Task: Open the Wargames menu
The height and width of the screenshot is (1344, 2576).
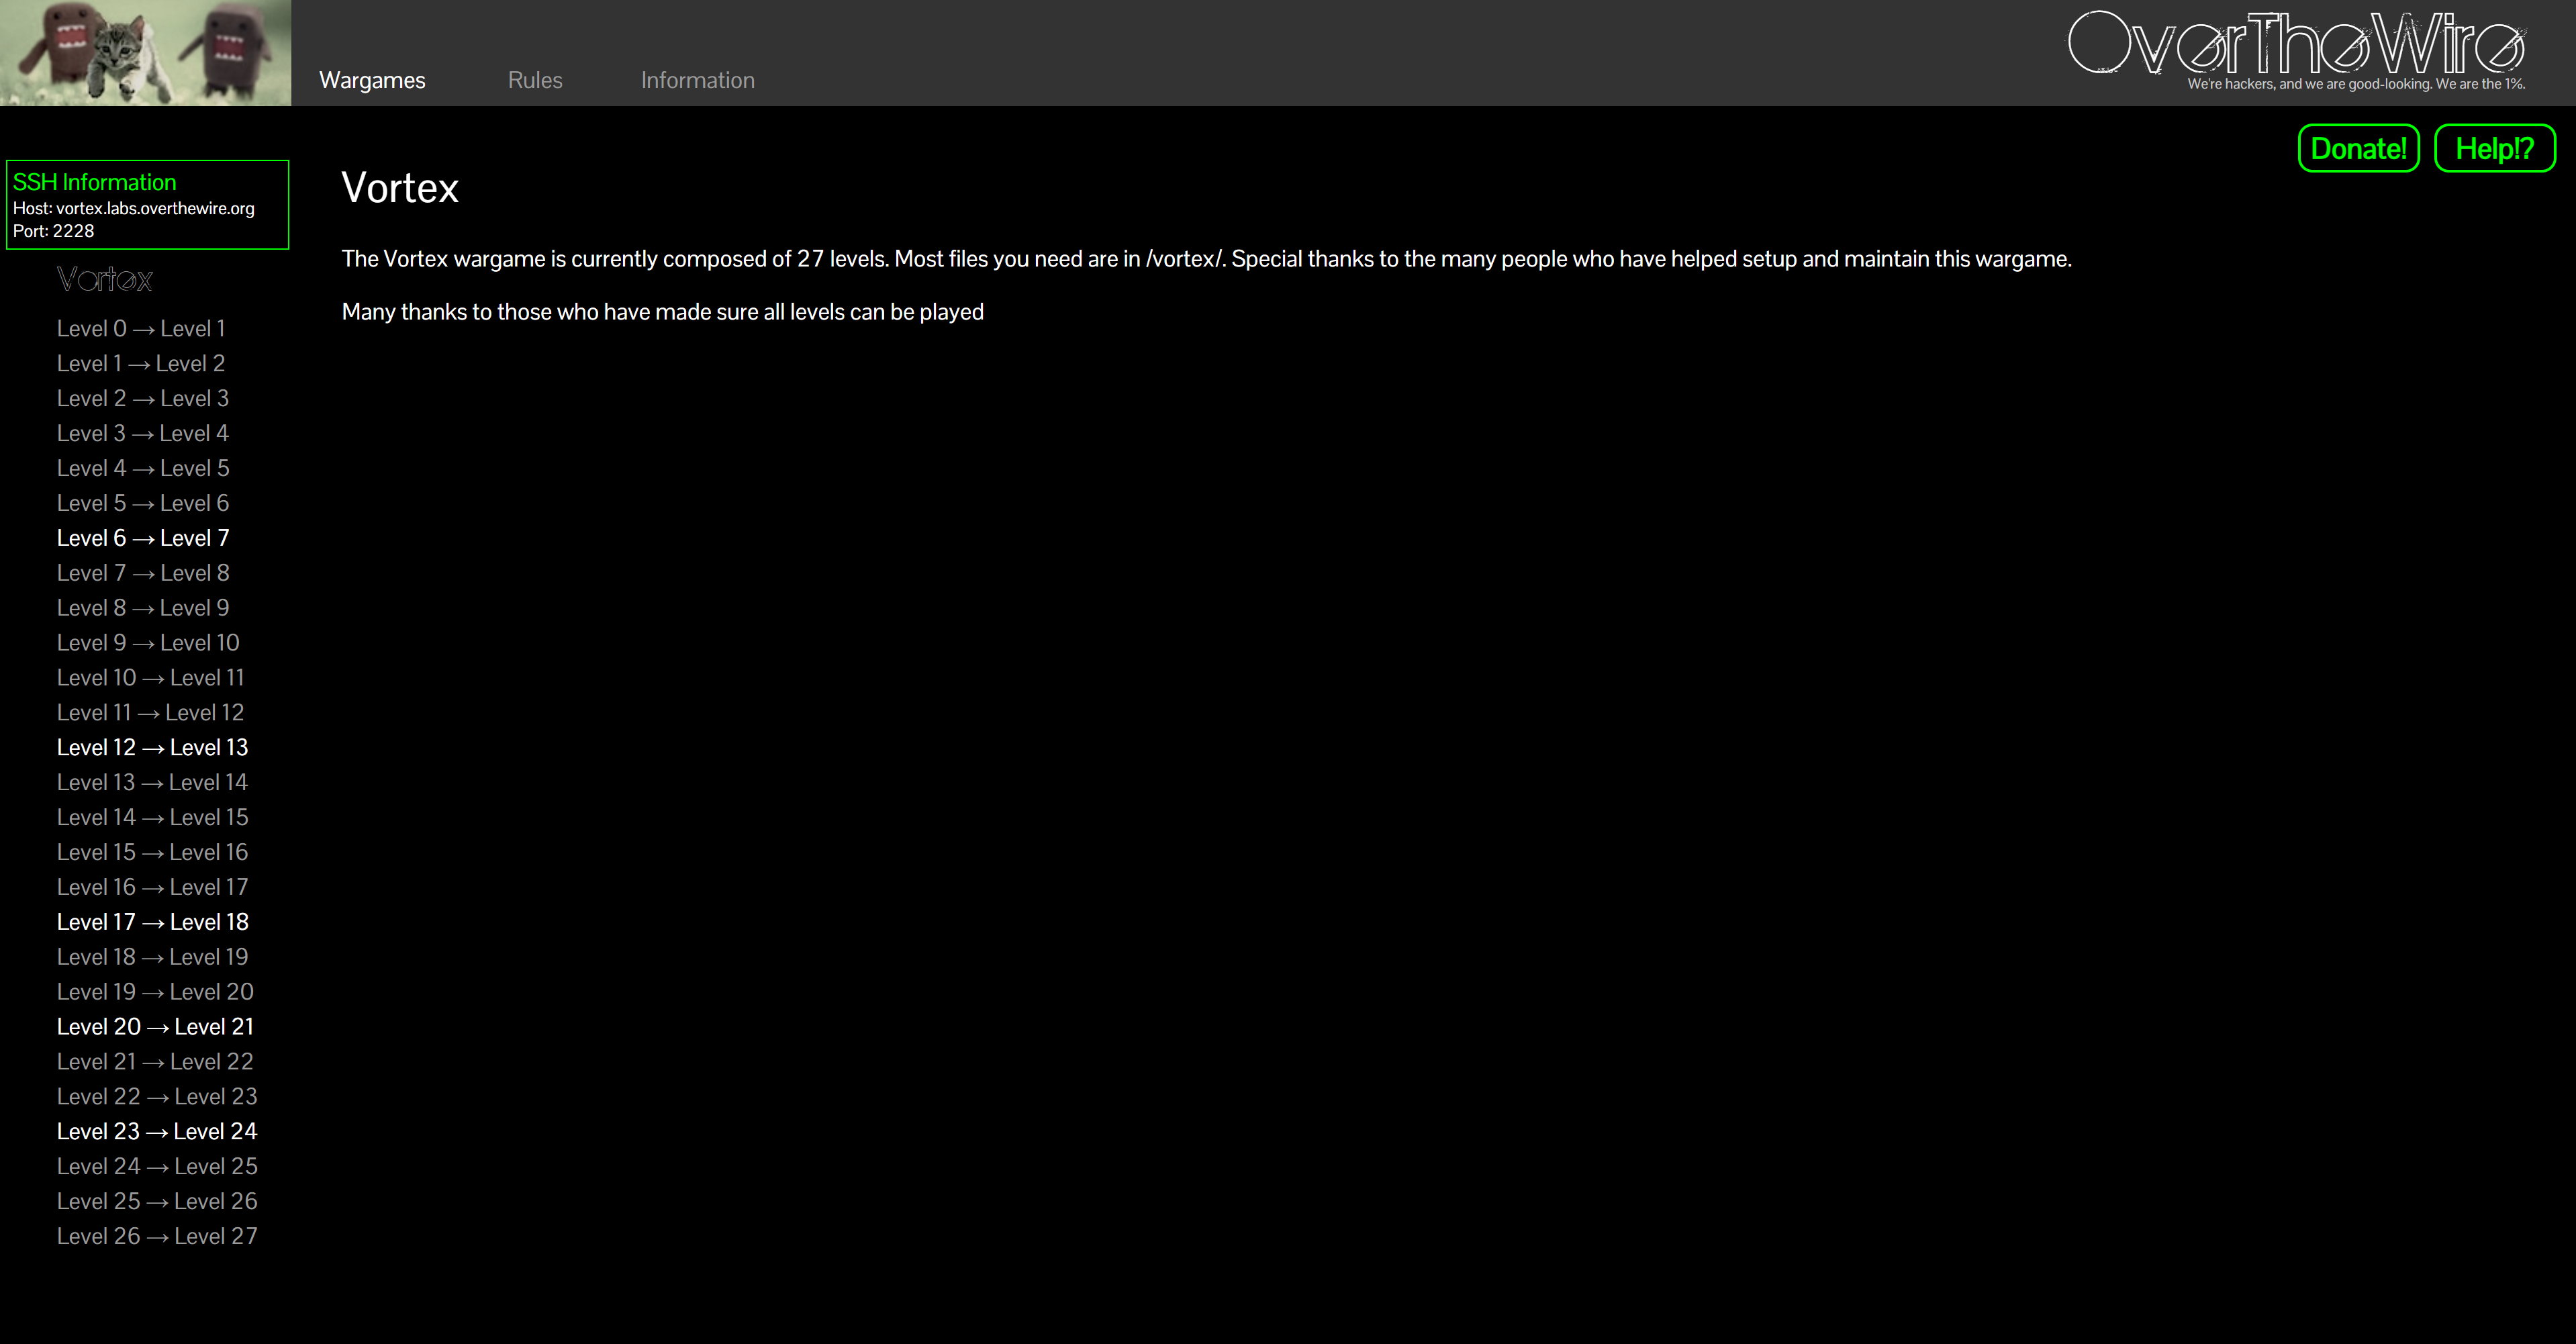Action: [x=372, y=80]
